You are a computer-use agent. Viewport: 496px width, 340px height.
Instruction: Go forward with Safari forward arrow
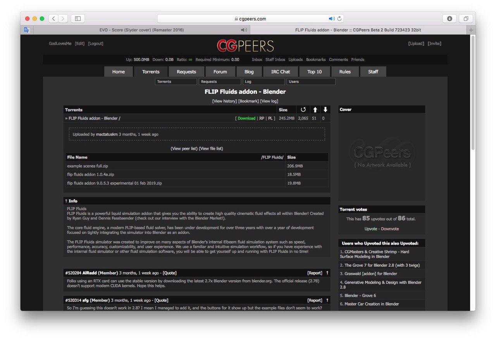pyautogui.click(x=63, y=19)
